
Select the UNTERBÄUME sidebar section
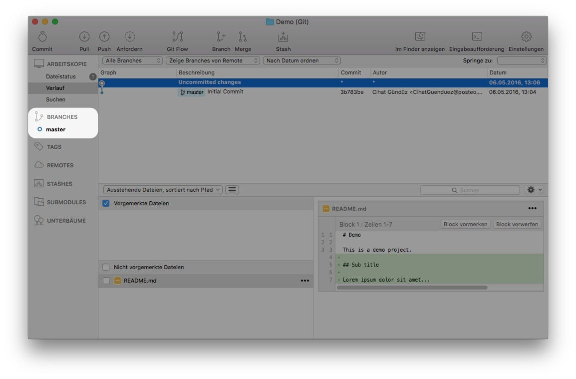[60, 221]
